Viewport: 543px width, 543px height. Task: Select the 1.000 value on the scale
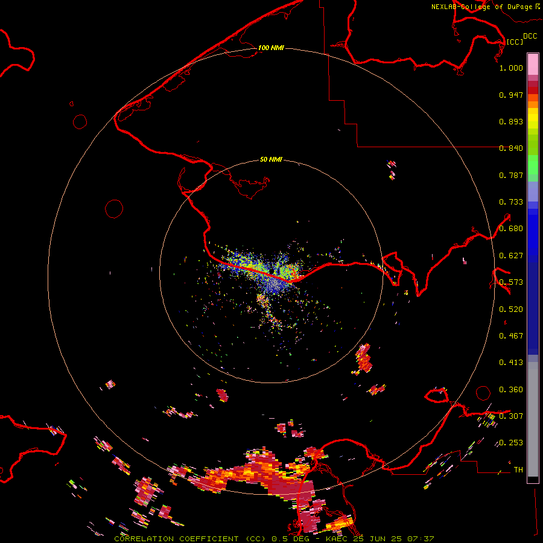coord(511,68)
